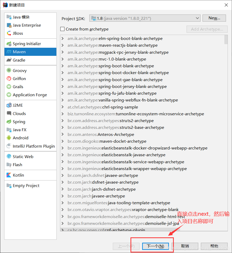Click the JBoss icon
The height and width of the screenshot is (253, 232).
(x=9, y=33)
